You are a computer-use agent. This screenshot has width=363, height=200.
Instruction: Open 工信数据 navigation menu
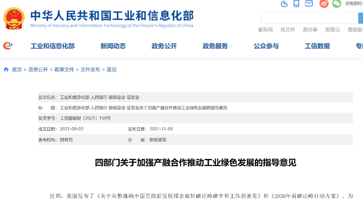pyautogui.click(x=317, y=46)
